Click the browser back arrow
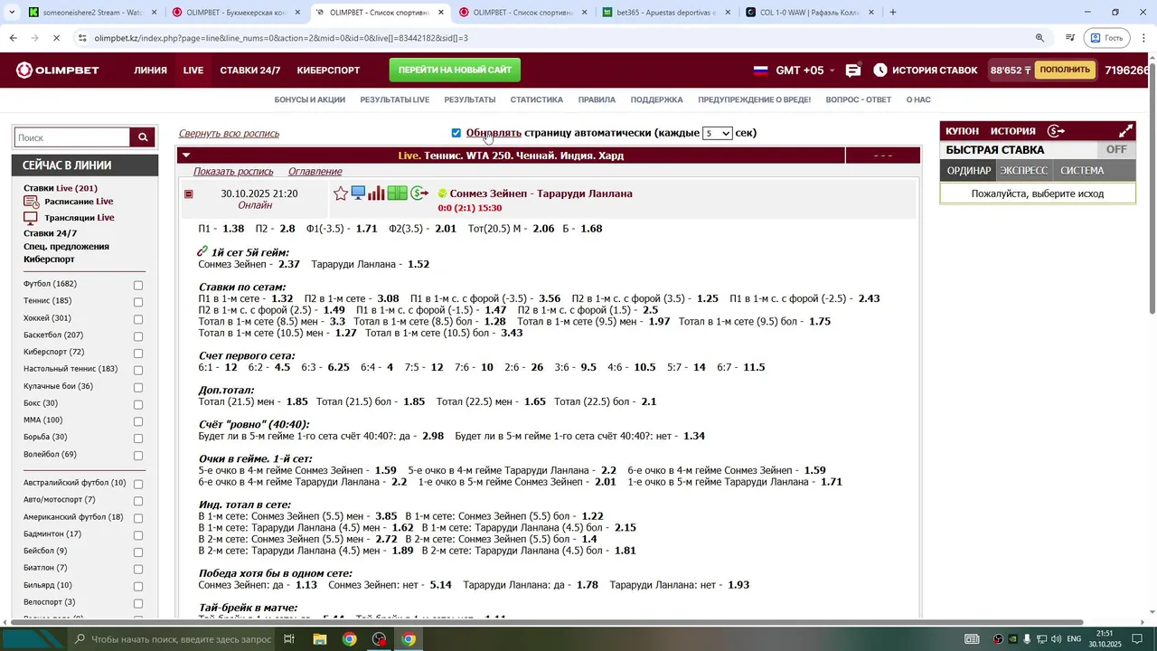This screenshot has width=1157, height=651. click(x=13, y=38)
